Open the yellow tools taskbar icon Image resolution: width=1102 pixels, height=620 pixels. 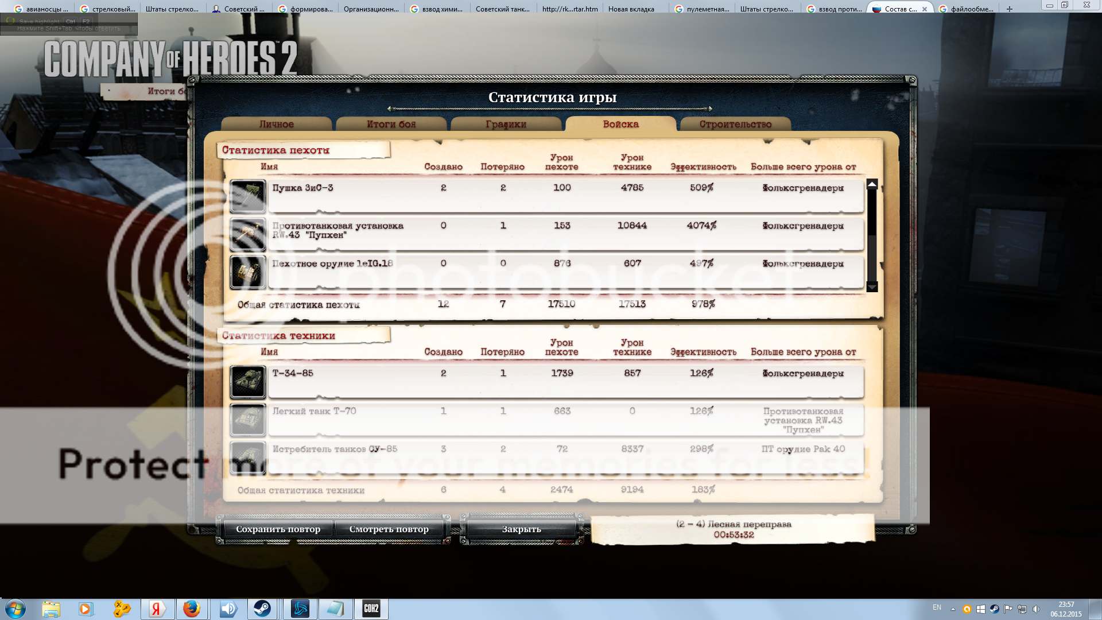122,609
